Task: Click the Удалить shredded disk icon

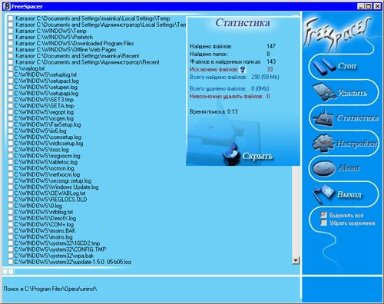Action: [x=325, y=92]
